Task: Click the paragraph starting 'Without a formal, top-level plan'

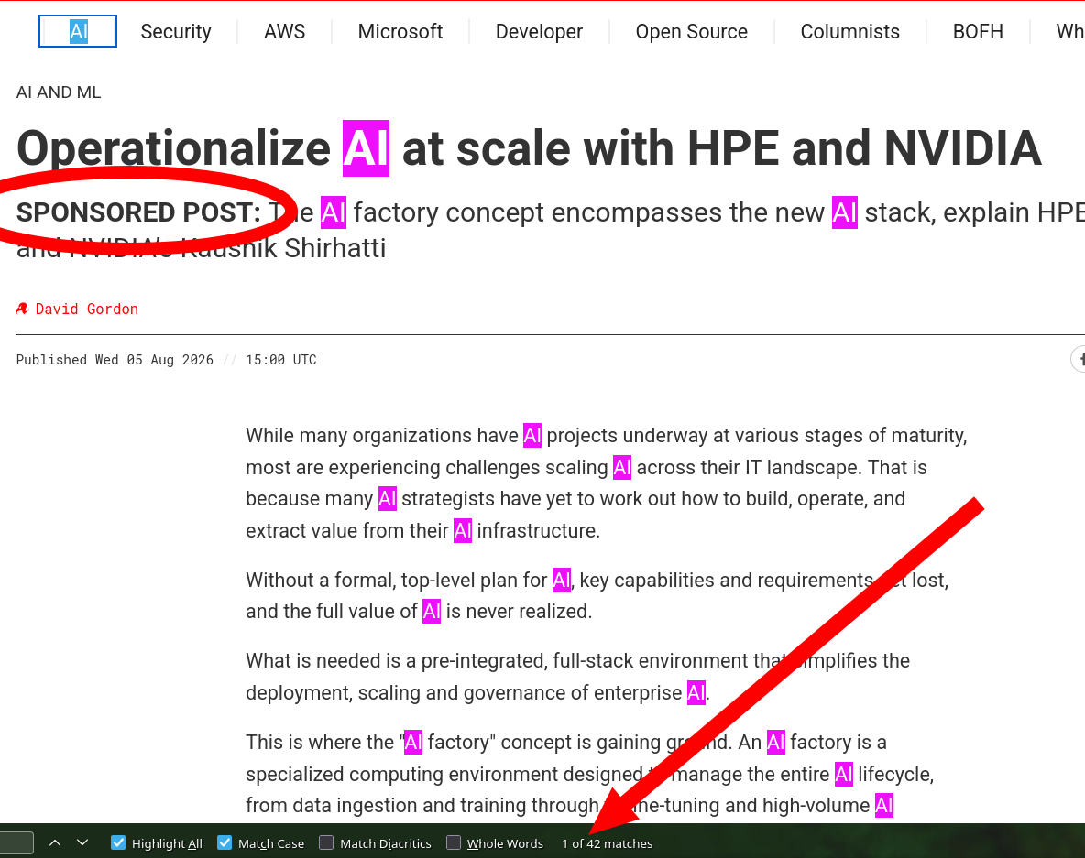Action: pyautogui.click(x=597, y=595)
